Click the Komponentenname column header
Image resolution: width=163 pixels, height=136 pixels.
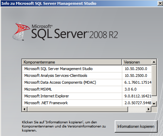pos(72,62)
